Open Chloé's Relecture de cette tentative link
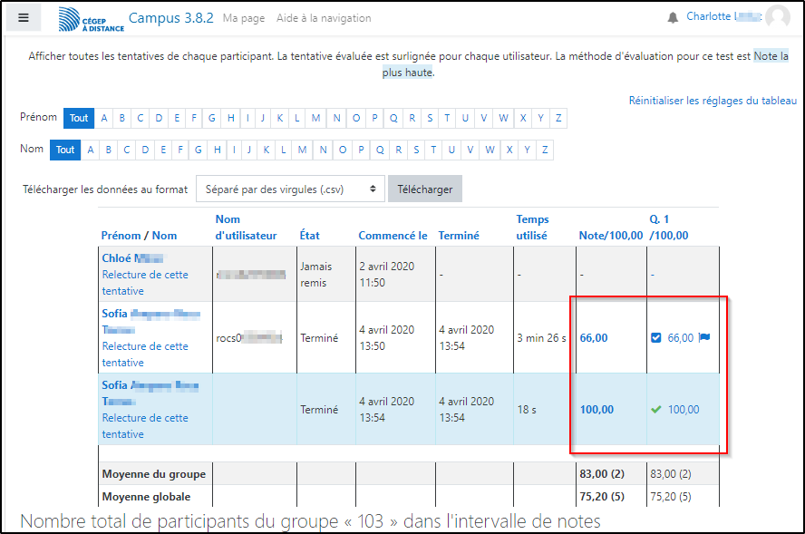Image resolution: width=805 pixels, height=534 pixels. point(145,283)
